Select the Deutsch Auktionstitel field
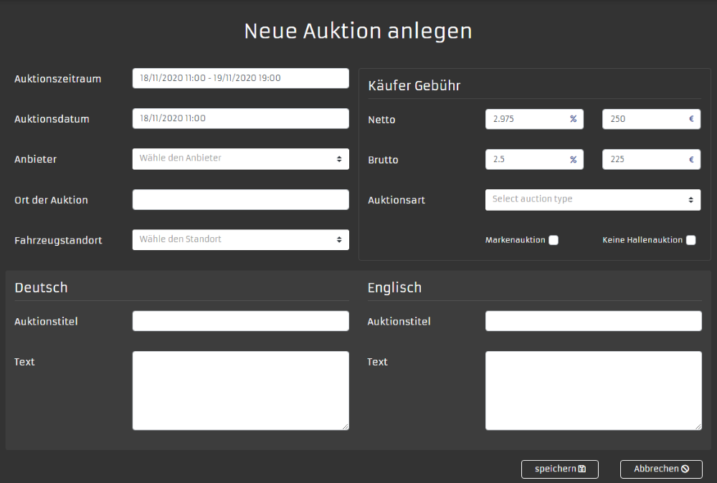The height and width of the screenshot is (483, 717). [x=240, y=321]
